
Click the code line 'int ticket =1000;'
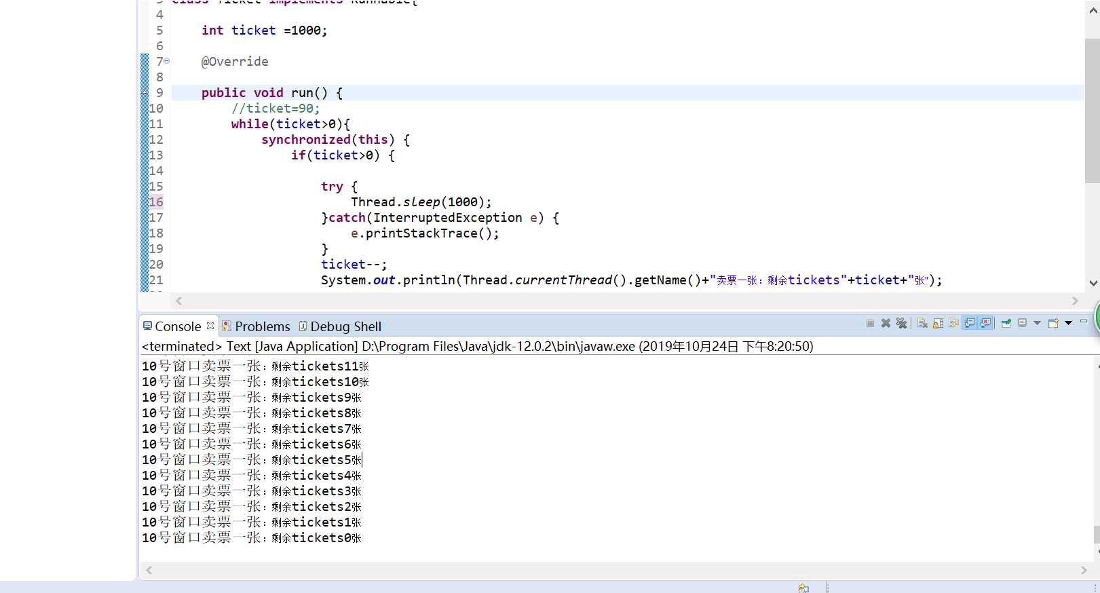(264, 31)
